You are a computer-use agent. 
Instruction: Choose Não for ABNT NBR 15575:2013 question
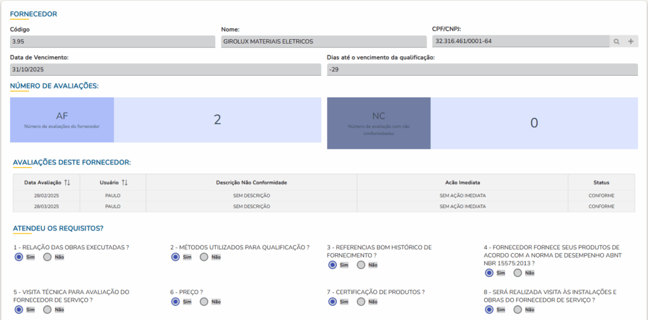point(518,273)
